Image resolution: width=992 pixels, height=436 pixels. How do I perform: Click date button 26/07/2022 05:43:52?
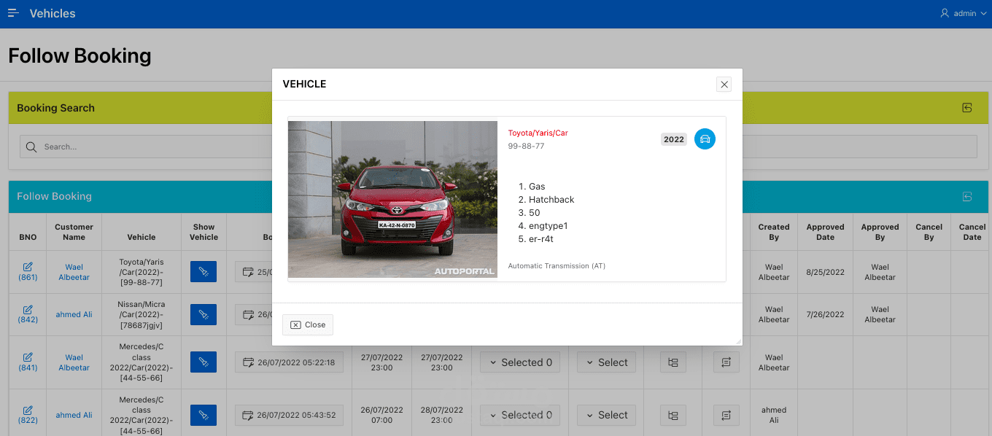coord(289,415)
